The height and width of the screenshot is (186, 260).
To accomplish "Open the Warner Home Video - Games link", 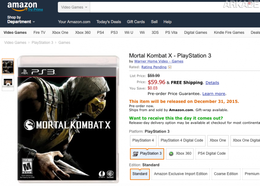I will click(x=159, y=61).
